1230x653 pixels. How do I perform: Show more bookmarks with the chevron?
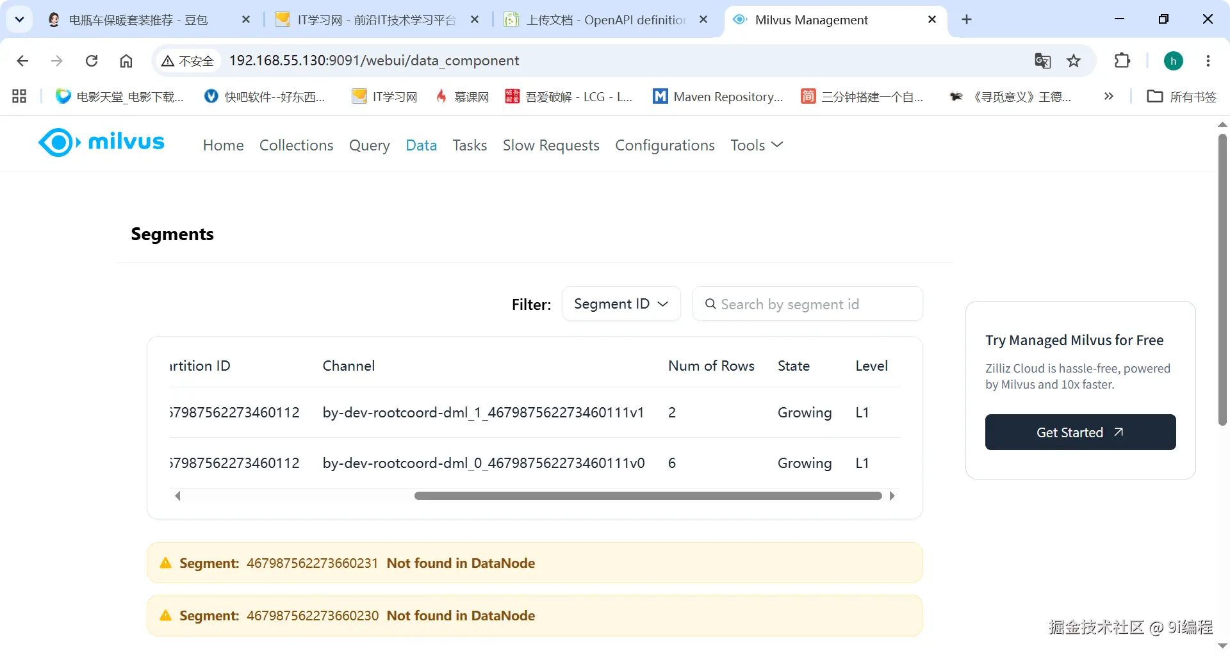1109,96
